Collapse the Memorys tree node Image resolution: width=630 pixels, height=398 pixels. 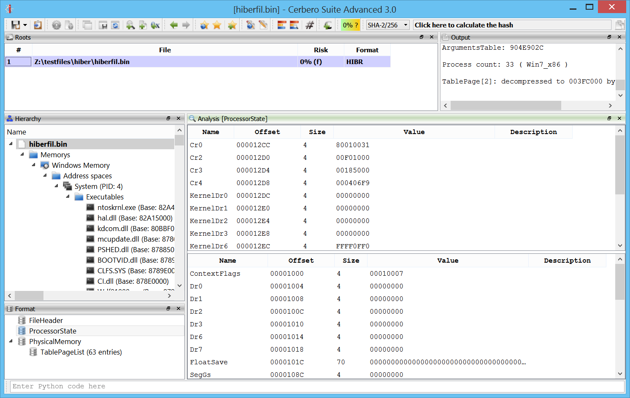pos(22,154)
